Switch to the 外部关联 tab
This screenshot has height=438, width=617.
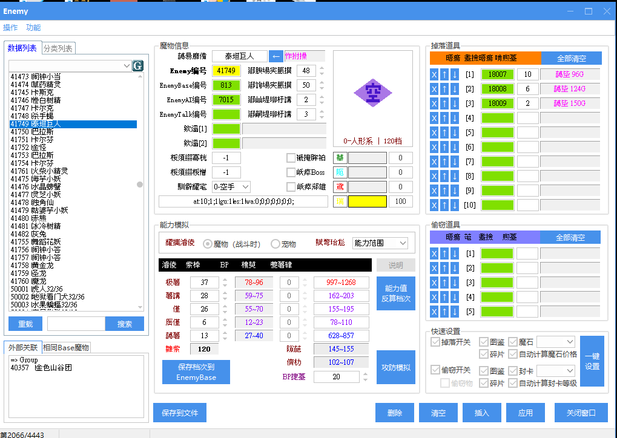(23, 348)
